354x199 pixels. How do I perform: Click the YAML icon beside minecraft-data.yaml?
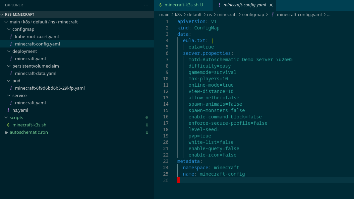tap(11, 73)
